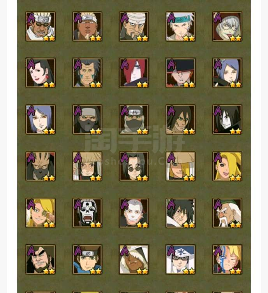Select woman with red earring and black hair
Image resolution: width=268 pixels, height=293 pixels.
[x=41, y=73]
